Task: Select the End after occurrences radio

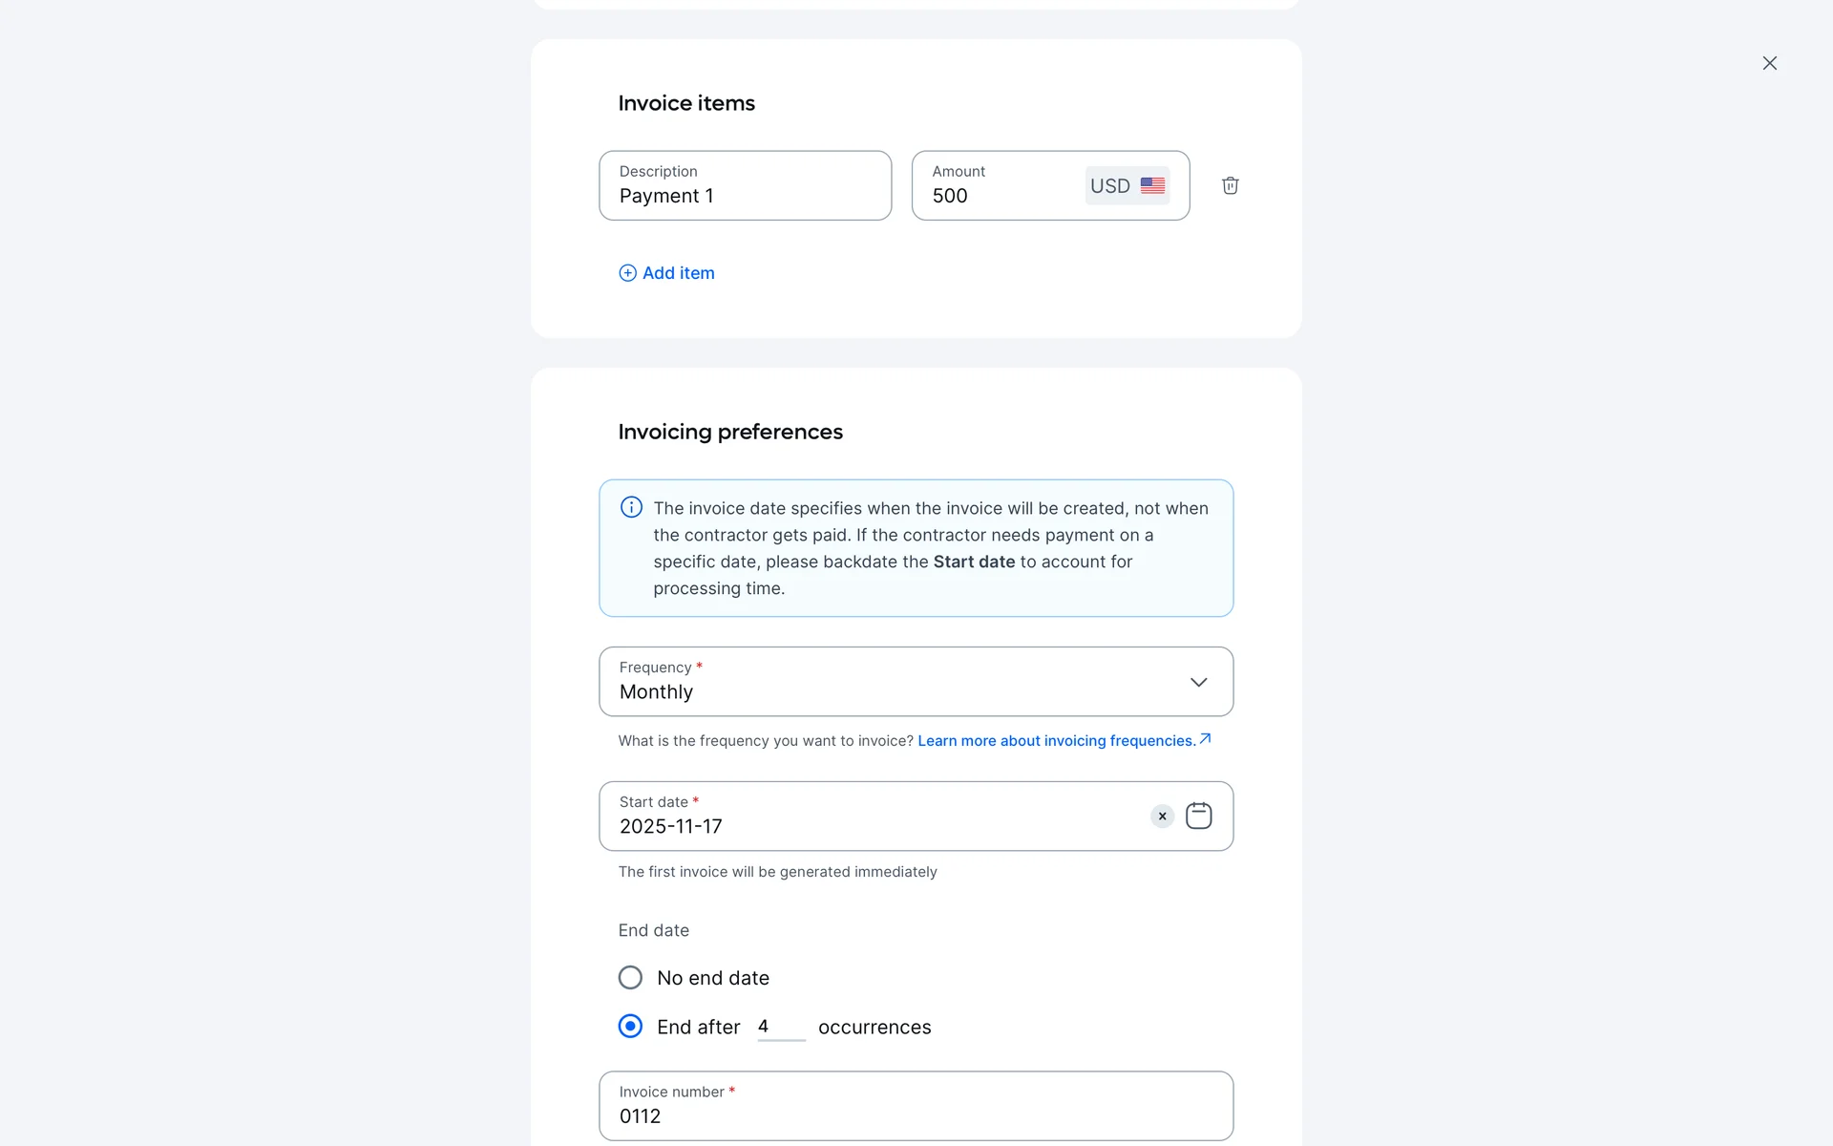Action: click(630, 1026)
